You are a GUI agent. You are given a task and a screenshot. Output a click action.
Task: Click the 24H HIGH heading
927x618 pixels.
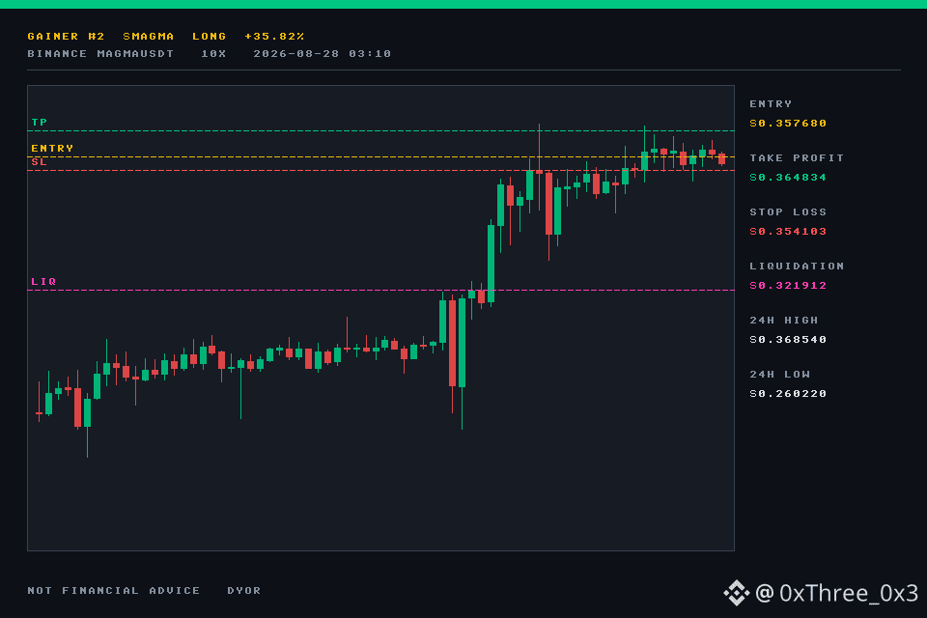pyautogui.click(x=784, y=321)
